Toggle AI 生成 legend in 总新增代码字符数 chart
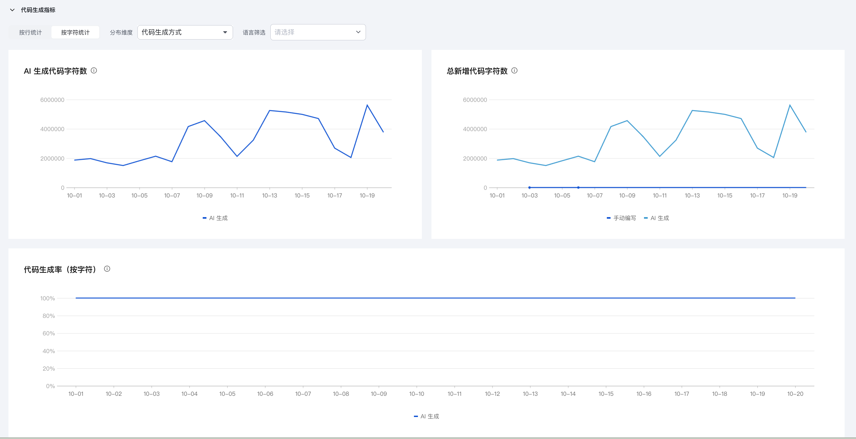The height and width of the screenshot is (439, 856). point(656,218)
